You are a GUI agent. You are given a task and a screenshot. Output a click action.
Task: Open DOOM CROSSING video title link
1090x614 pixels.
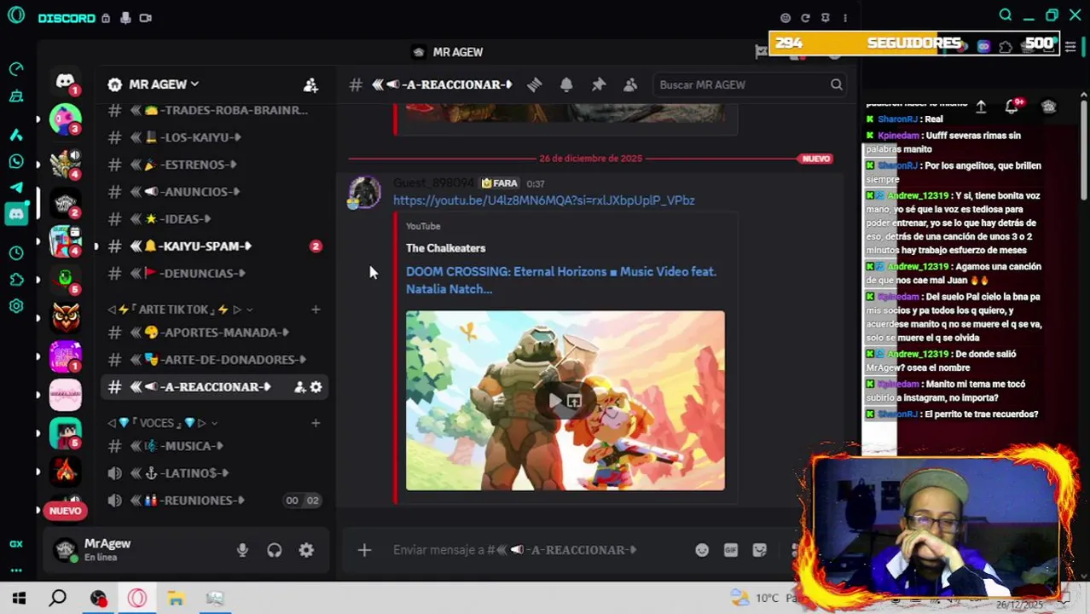[560, 281]
